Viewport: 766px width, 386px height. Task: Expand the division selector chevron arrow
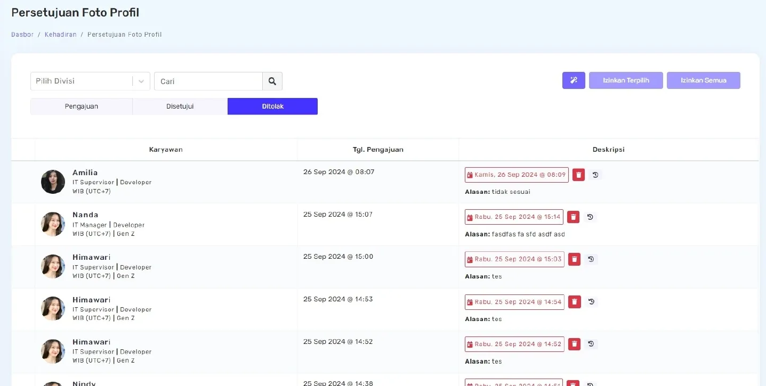[x=141, y=81]
